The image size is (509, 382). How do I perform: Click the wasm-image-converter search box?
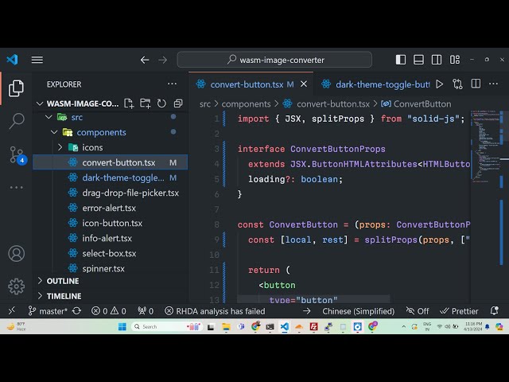point(274,60)
